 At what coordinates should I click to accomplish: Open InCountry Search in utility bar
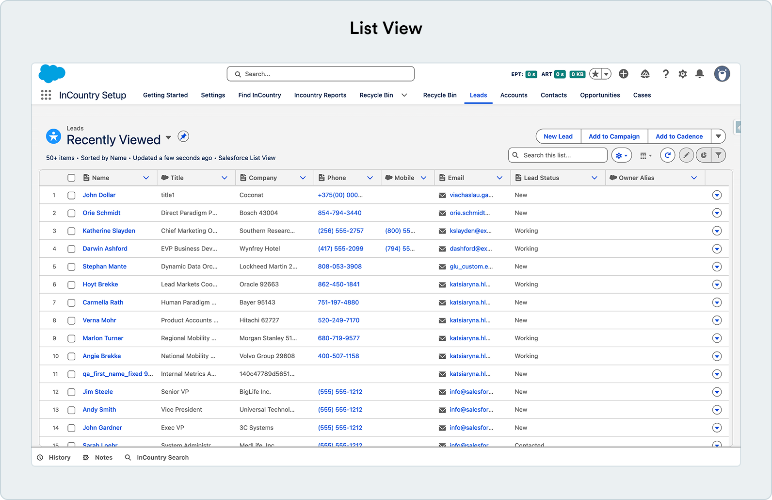click(x=157, y=458)
